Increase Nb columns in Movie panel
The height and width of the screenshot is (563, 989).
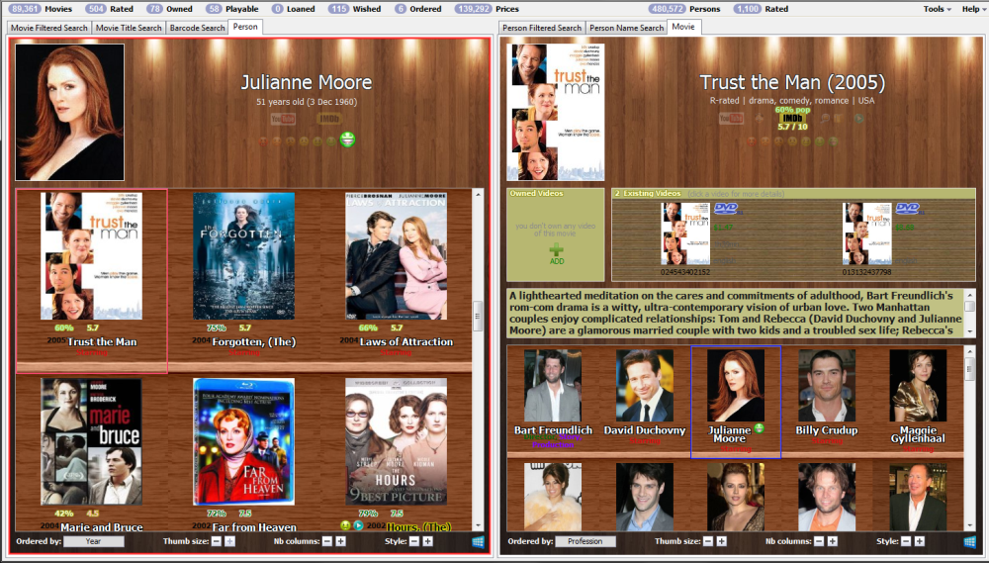(833, 541)
